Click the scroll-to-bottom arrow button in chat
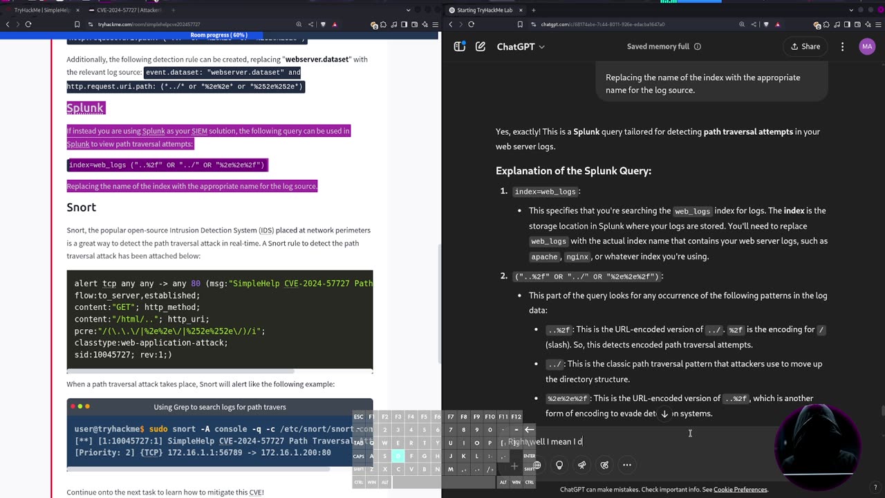885x498 pixels. point(664,414)
